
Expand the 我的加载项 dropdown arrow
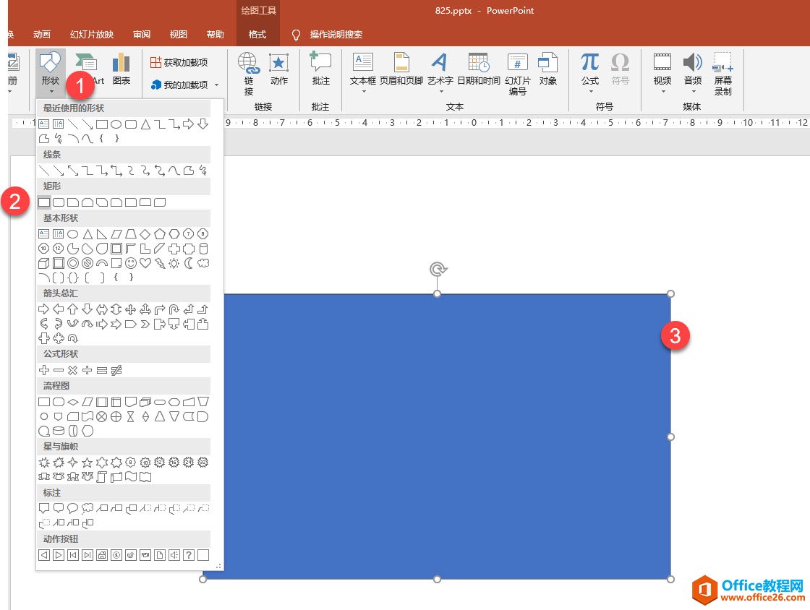click(x=216, y=85)
